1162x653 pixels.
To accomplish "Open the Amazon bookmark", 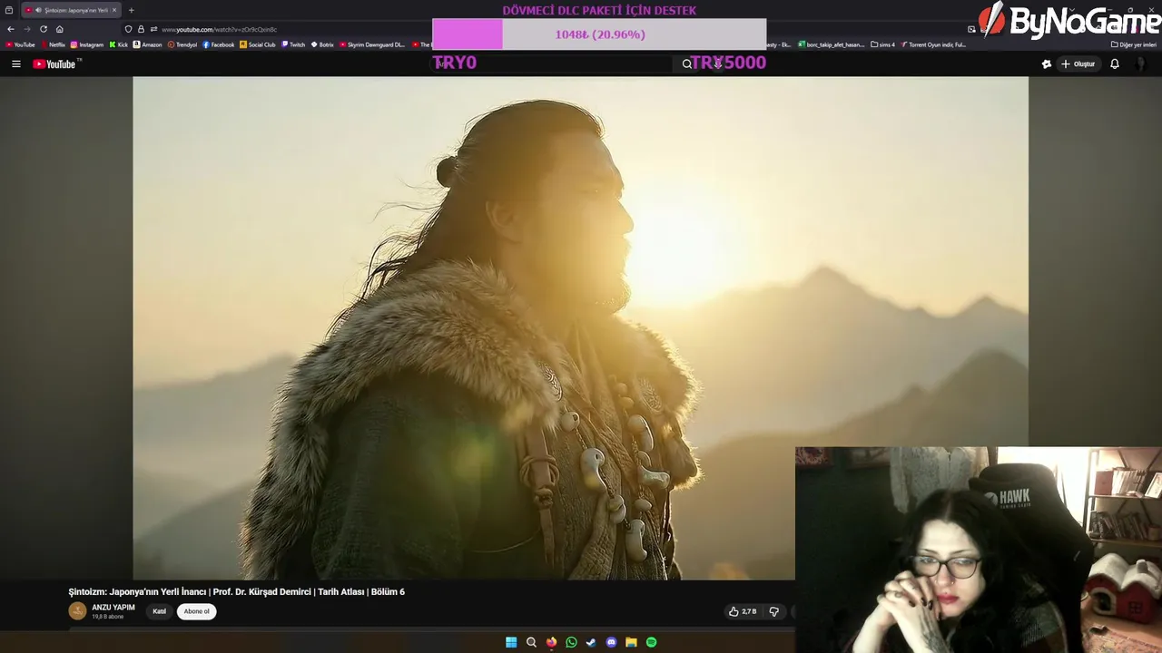I will [x=147, y=44].
